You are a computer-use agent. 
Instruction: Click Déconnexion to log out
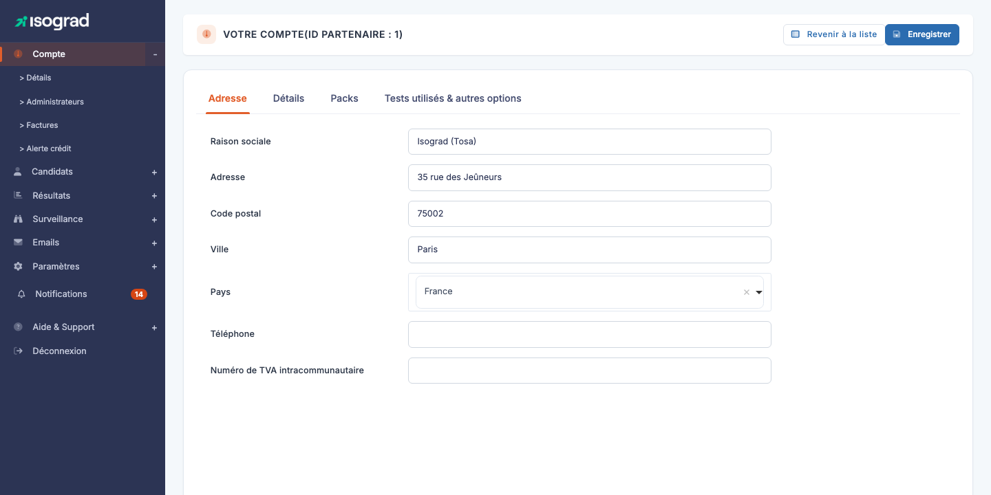pos(59,351)
